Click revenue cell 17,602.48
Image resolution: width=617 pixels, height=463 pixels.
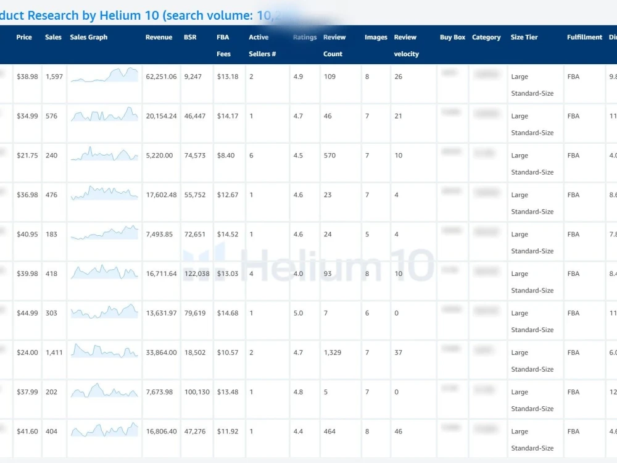pyautogui.click(x=161, y=194)
